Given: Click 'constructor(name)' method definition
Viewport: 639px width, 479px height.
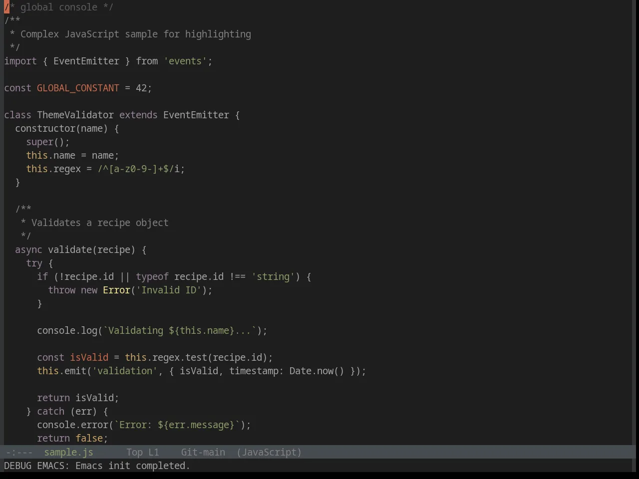Looking at the screenshot, I should tap(61, 128).
